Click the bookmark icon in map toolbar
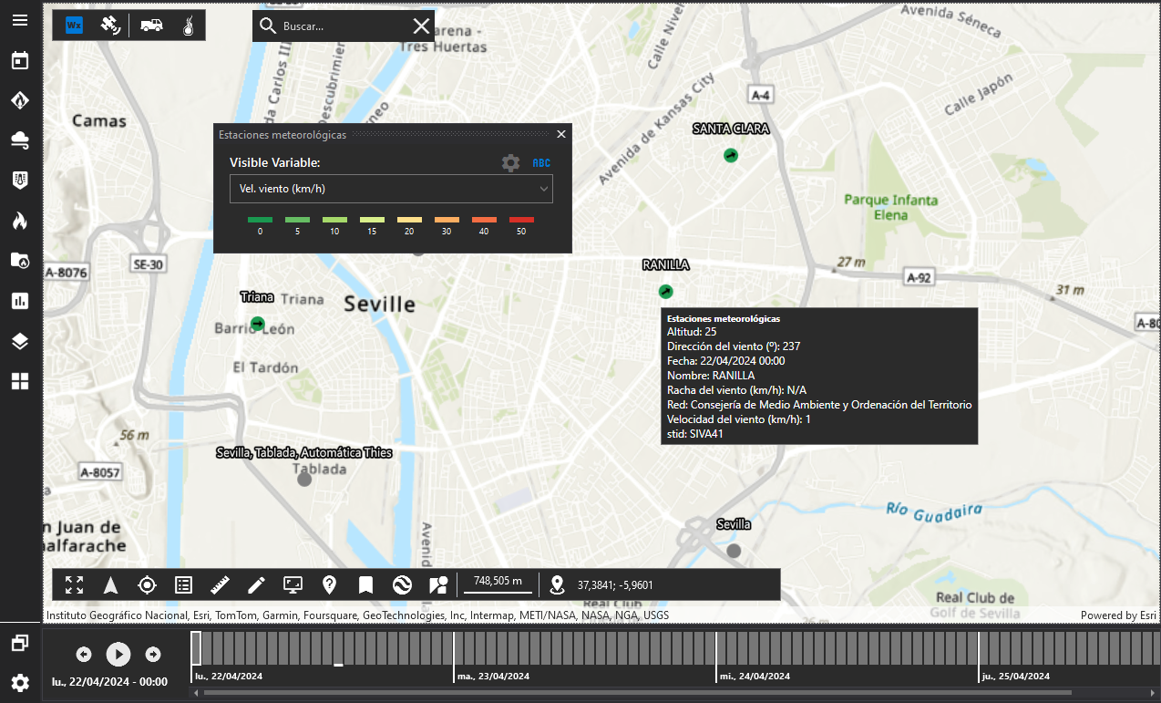This screenshot has height=703, width=1161. (x=365, y=585)
